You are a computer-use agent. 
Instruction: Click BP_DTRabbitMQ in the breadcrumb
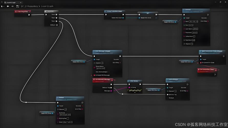coord(29,6)
